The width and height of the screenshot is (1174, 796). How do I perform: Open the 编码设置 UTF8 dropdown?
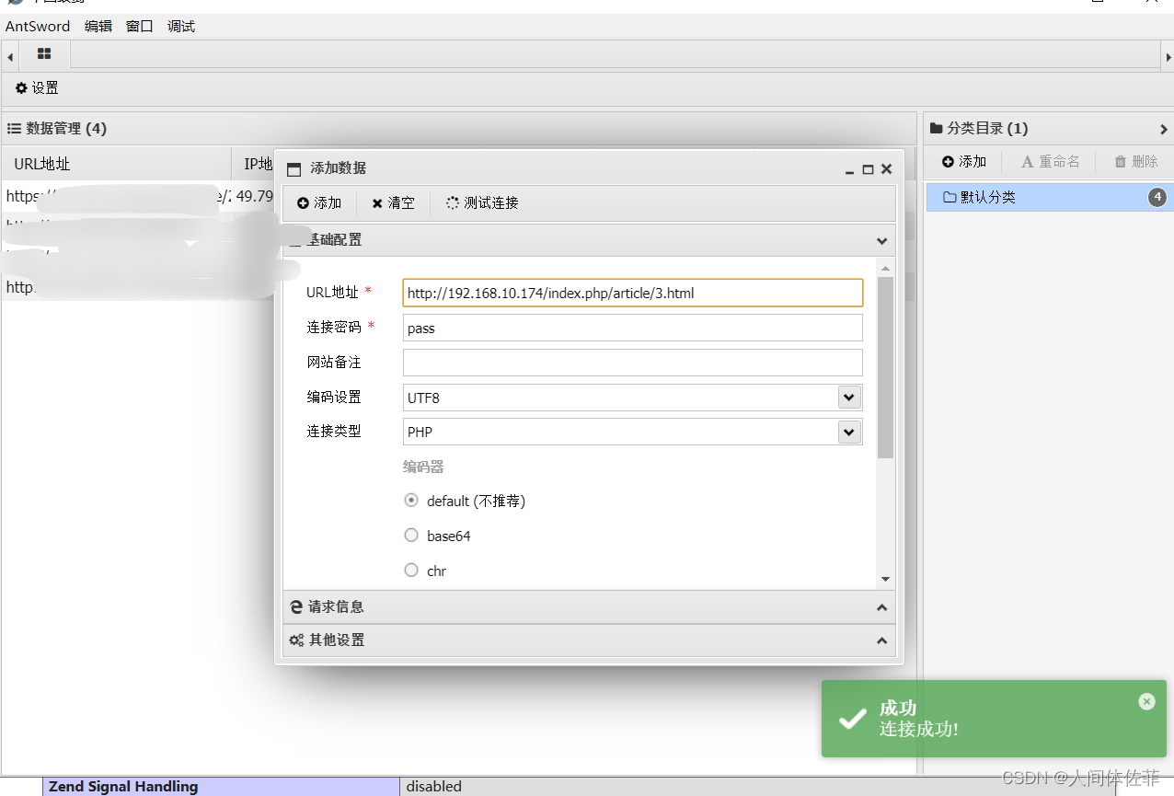(849, 398)
